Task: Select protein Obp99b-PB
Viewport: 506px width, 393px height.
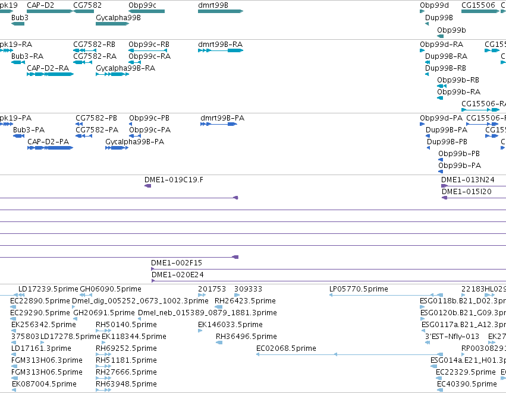Action: pyautogui.click(x=441, y=160)
